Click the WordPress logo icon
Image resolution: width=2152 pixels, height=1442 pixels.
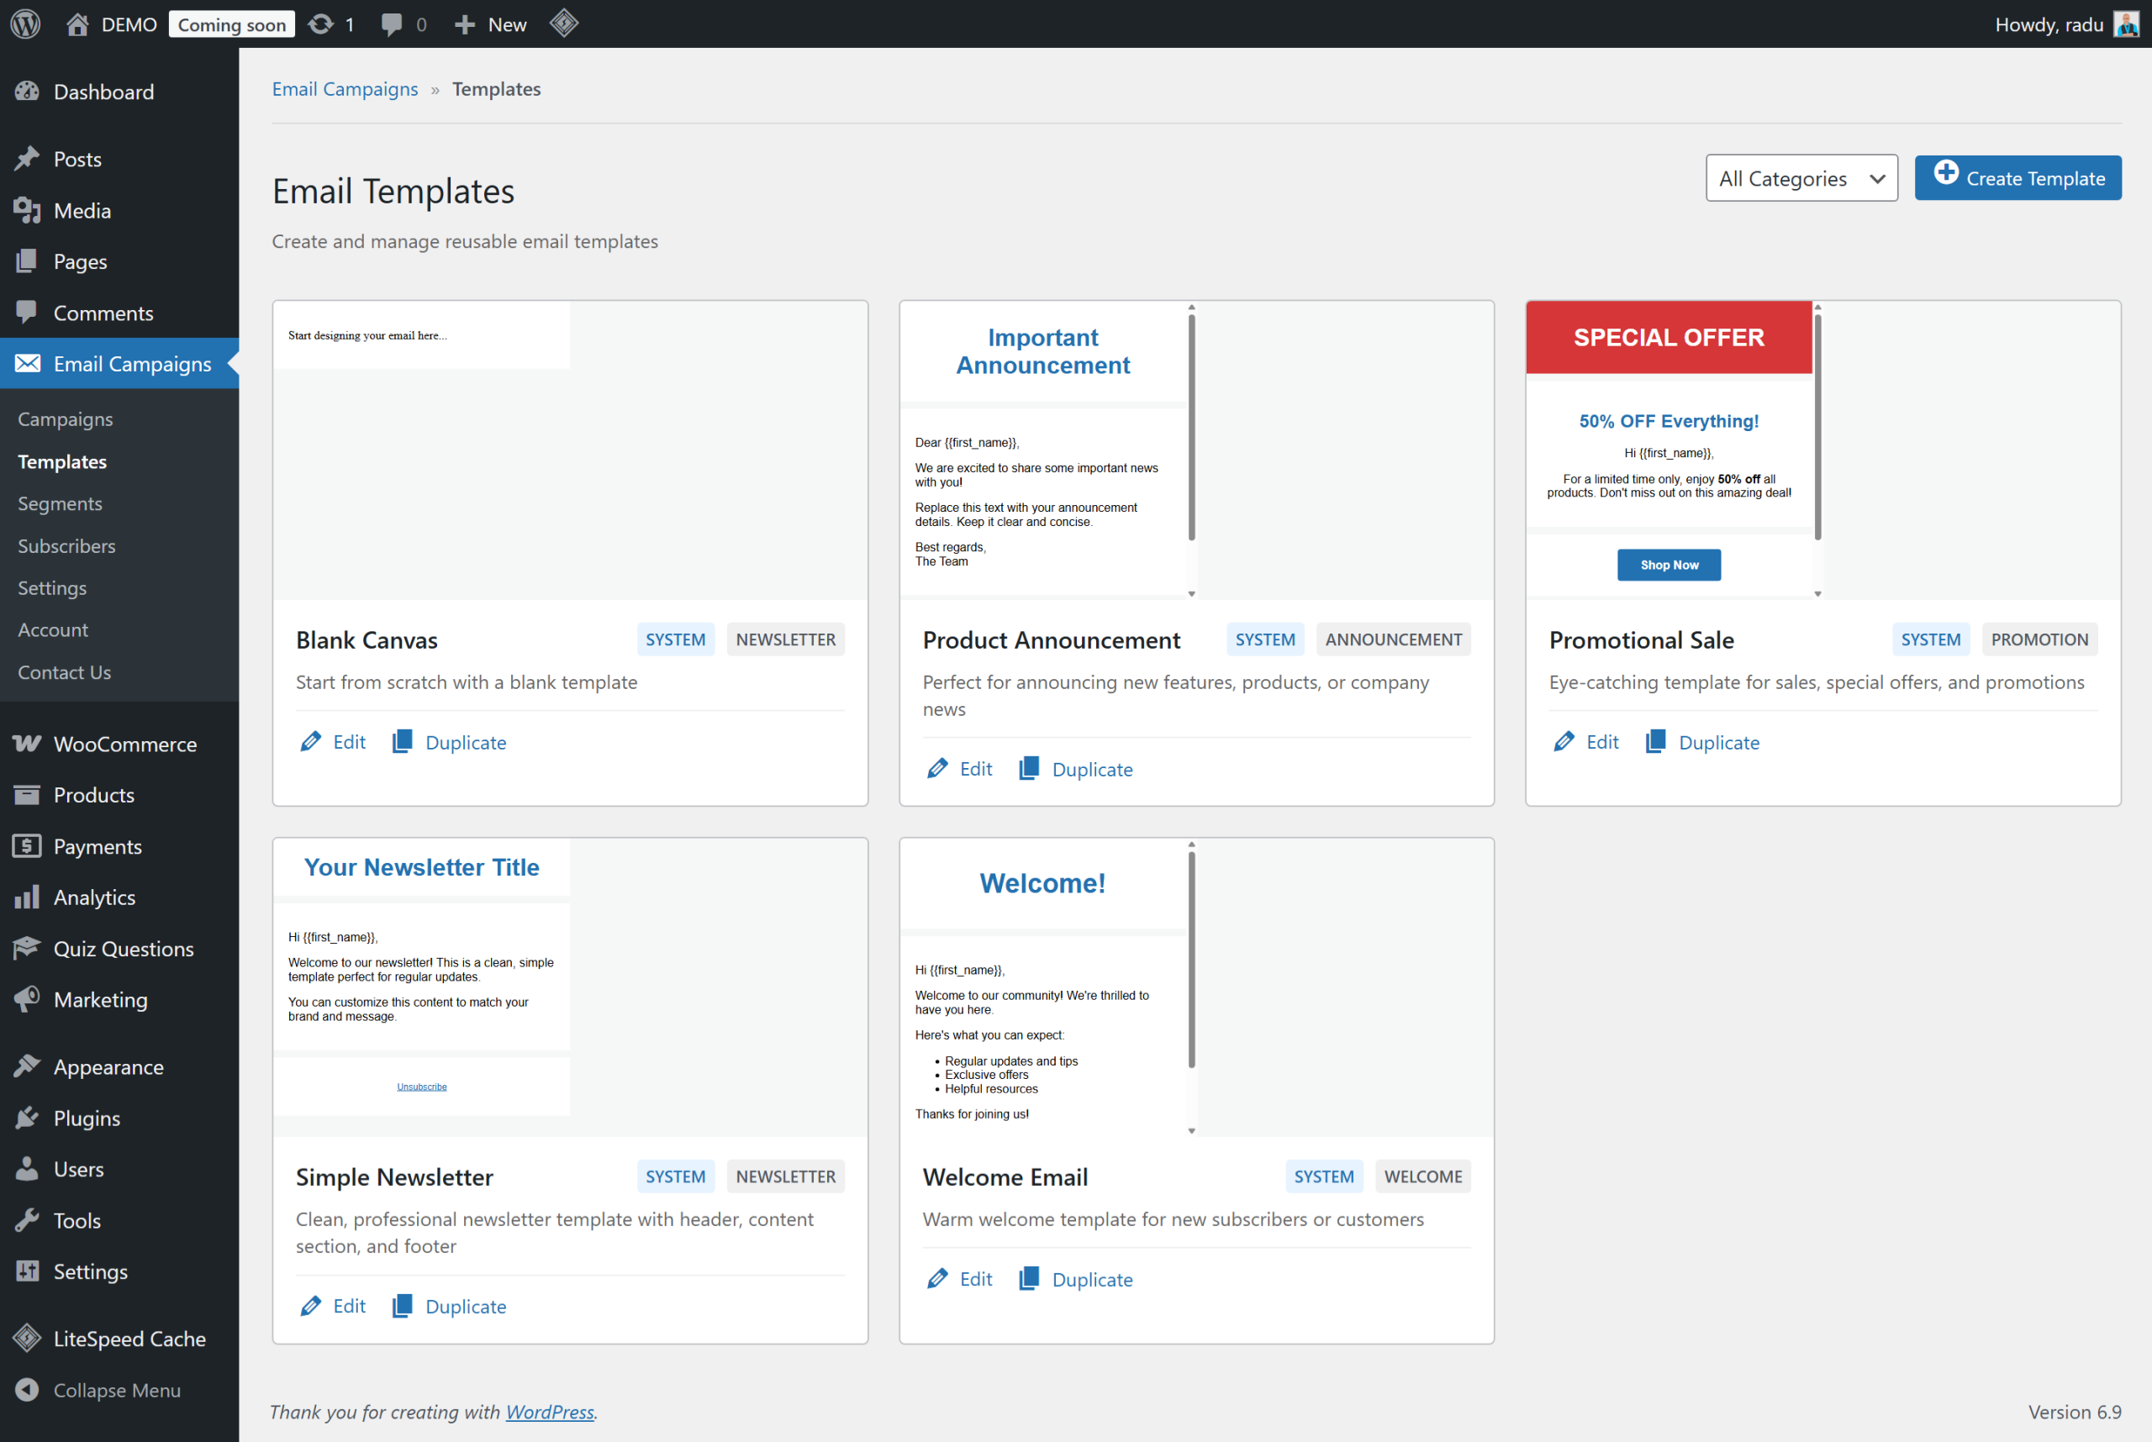coord(26,24)
